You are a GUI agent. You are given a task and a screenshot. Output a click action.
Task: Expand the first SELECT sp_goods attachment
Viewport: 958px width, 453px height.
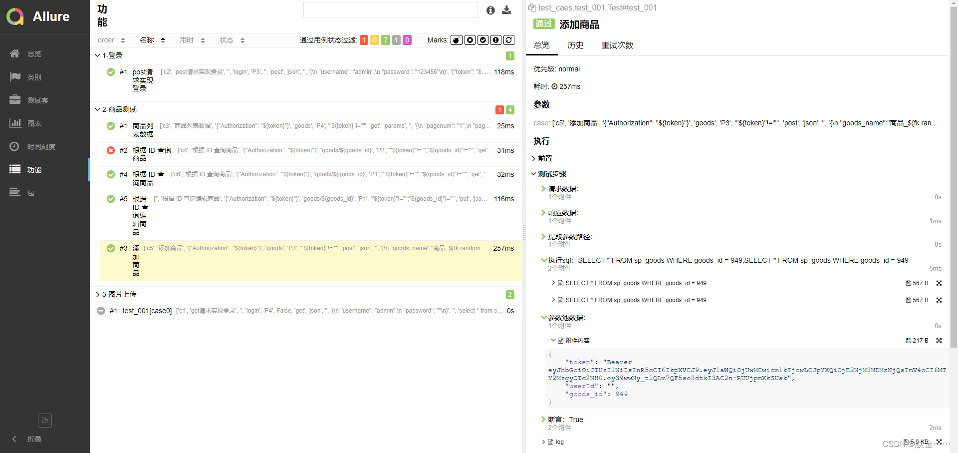[629, 283]
